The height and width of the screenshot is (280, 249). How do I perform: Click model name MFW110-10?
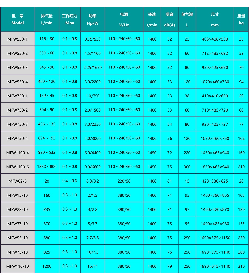pyautogui.click(x=17, y=266)
